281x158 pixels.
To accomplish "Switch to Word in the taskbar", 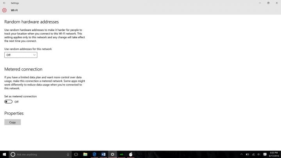I will click(103, 154).
